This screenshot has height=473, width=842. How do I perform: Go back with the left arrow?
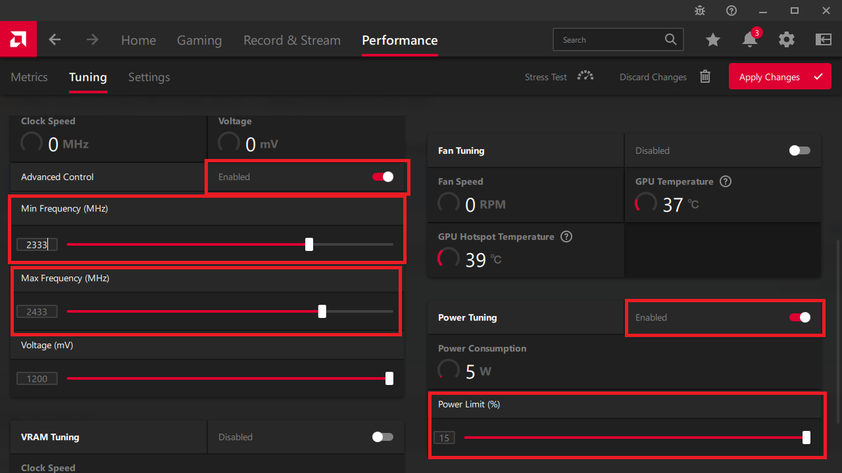(x=55, y=40)
